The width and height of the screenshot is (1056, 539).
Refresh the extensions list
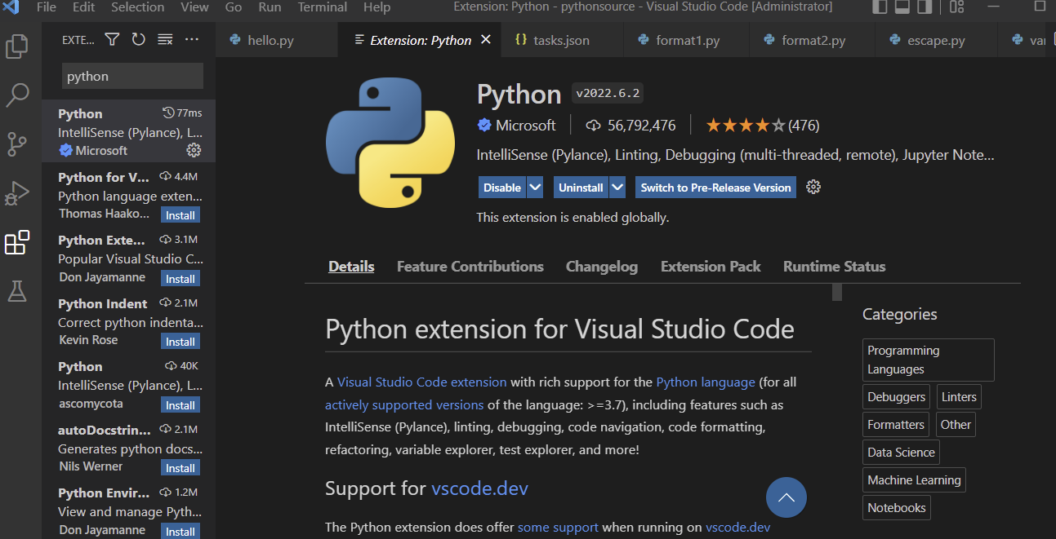[x=139, y=39]
